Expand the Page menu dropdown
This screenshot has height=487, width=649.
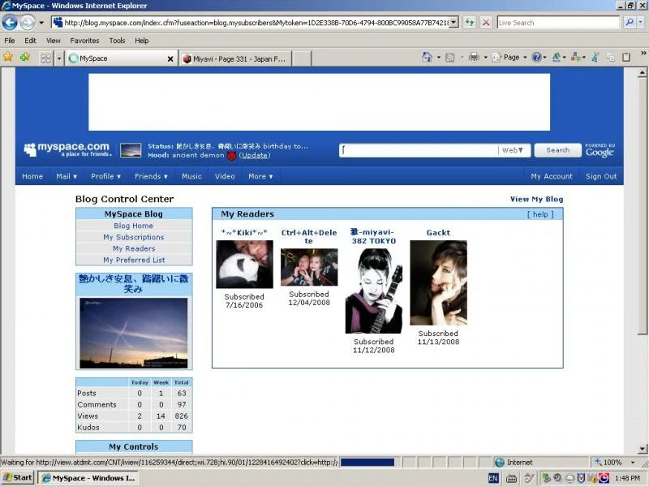(525, 58)
